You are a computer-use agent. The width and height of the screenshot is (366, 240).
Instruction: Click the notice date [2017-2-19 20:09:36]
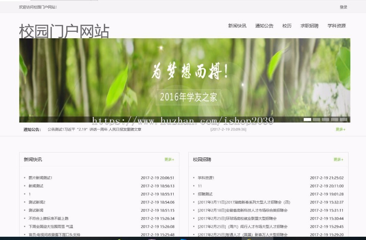pyautogui.click(x=228, y=129)
